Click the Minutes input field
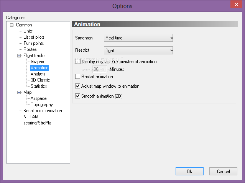245x183 pixels. coord(100,69)
